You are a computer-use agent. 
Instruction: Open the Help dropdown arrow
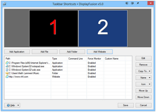point(18,105)
